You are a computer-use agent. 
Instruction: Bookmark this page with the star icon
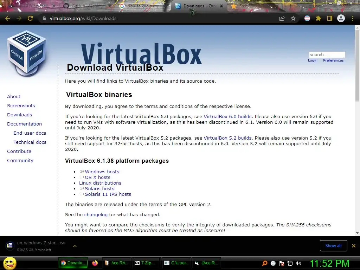293,18
